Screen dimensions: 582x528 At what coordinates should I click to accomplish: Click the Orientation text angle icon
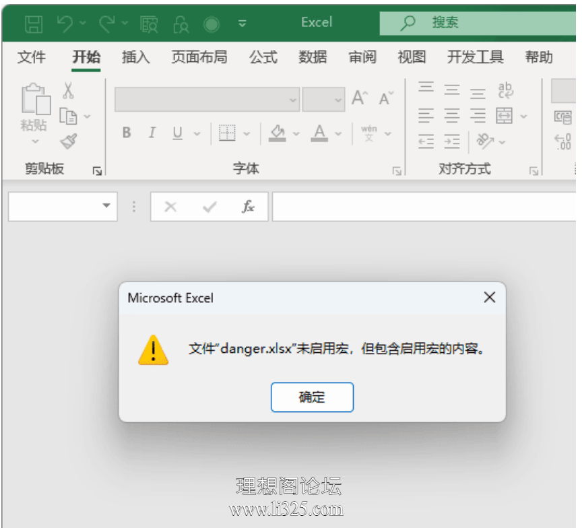coord(485,141)
